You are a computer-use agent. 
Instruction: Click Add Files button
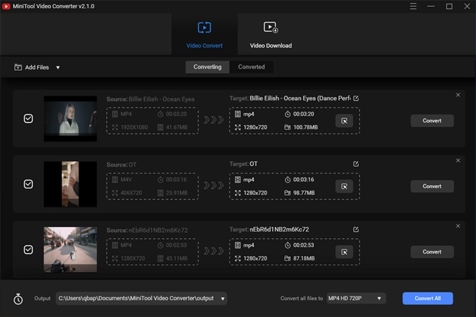point(31,67)
